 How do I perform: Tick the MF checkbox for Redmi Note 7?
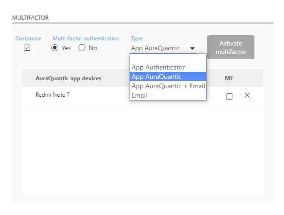tap(229, 96)
